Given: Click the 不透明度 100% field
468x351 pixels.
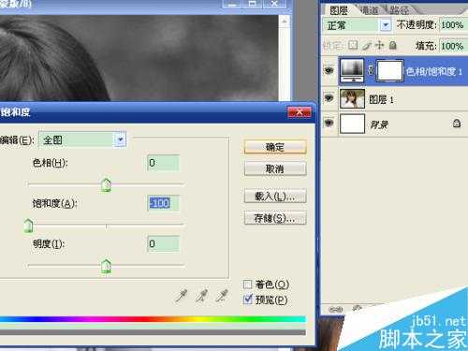Looking at the screenshot, I should pyautogui.click(x=453, y=25).
